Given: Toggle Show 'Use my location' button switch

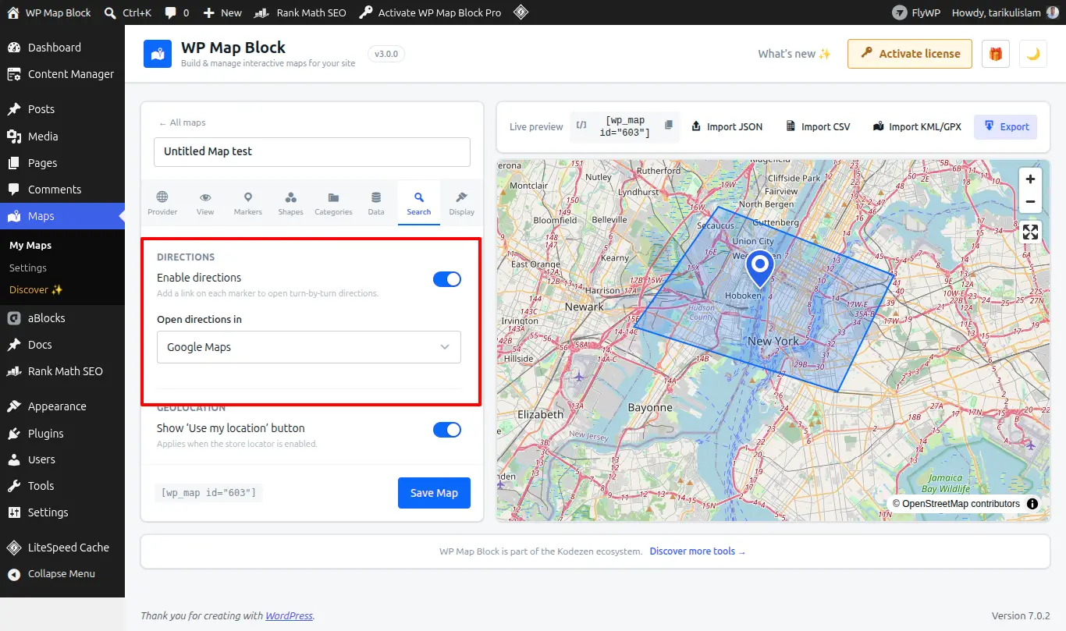Looking at the screenshot, I should [x=447, y=430].
